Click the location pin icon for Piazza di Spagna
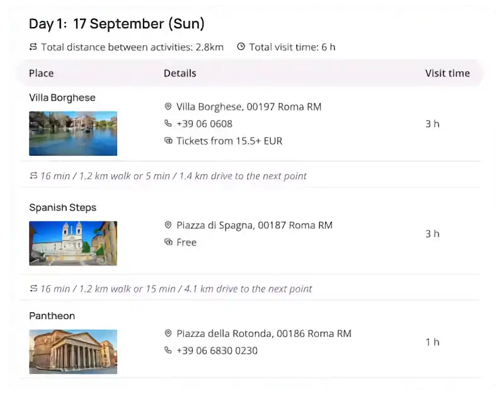Image resolution: width=504 pixels, height=401 pixels. pos(168,225)
